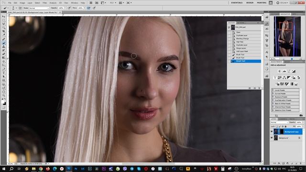
Task: Click the foreground color swatch
Action: click(x=3, y=102)
